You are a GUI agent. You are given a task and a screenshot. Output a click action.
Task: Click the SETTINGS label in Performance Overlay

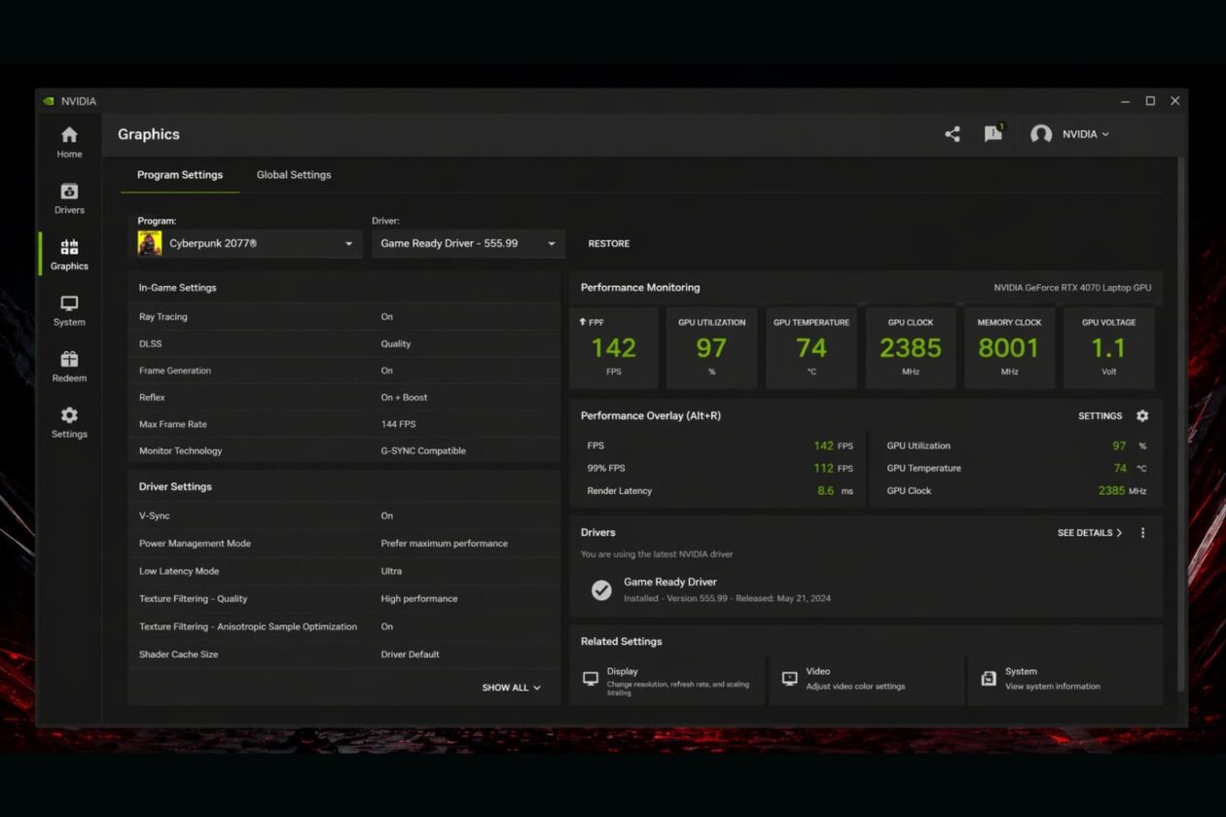pos(1100,415)
